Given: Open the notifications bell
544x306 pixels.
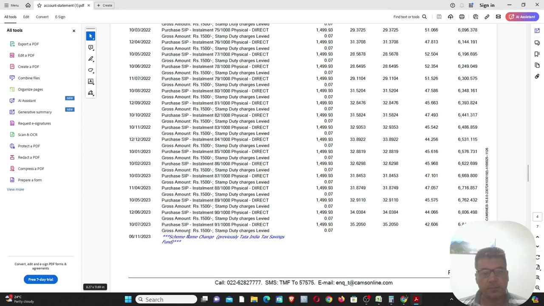Looking at the screenshot, I should pyautogui.click(x=462, y=5).
